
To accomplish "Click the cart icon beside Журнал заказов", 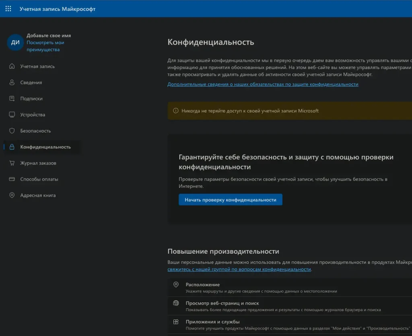I will [x=12, y=163].
